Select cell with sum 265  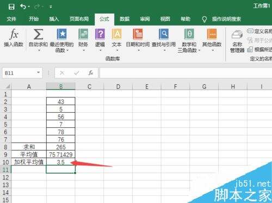pos(61,147)
